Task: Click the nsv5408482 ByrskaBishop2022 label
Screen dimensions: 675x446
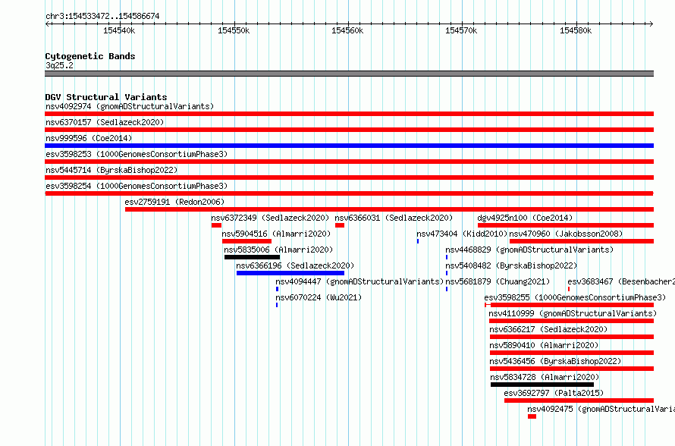Action: (x=511, y=265)
